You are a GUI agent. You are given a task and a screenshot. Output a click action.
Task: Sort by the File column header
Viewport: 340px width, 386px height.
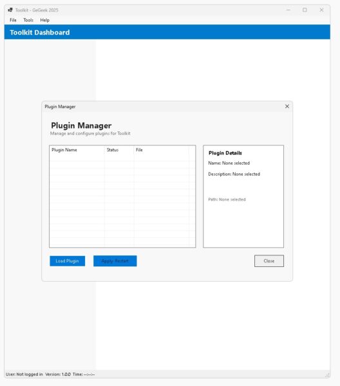(162, 150)
